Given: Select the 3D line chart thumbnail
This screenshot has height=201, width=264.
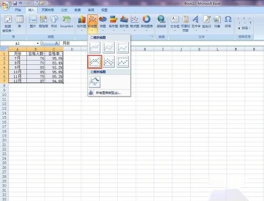Looking at the screenshot, I should tap(95, 82).
